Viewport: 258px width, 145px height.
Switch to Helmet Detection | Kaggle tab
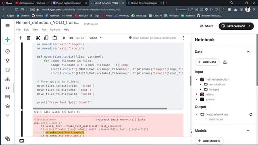click(x=144, y=3)
